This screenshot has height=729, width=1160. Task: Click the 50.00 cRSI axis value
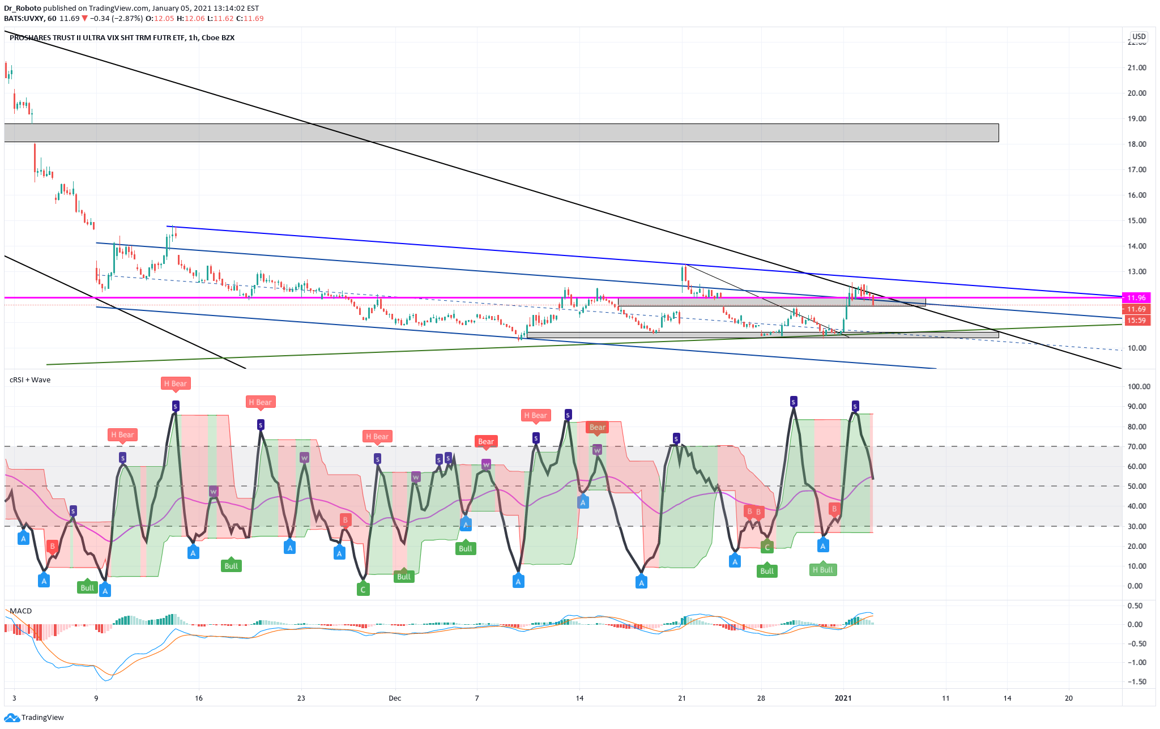(1137, 486)
